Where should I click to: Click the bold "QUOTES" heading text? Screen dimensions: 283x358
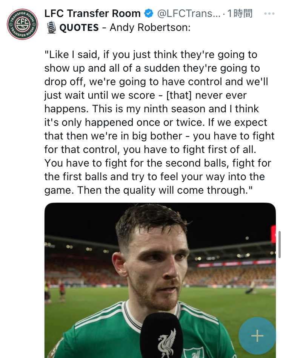(x=79, y=28)
